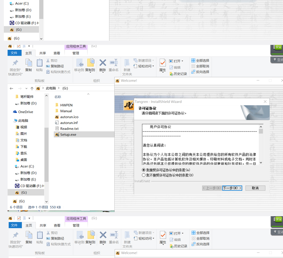Select the Manual folder icon
The image size is (283, 258).
(x=57, y=111)
